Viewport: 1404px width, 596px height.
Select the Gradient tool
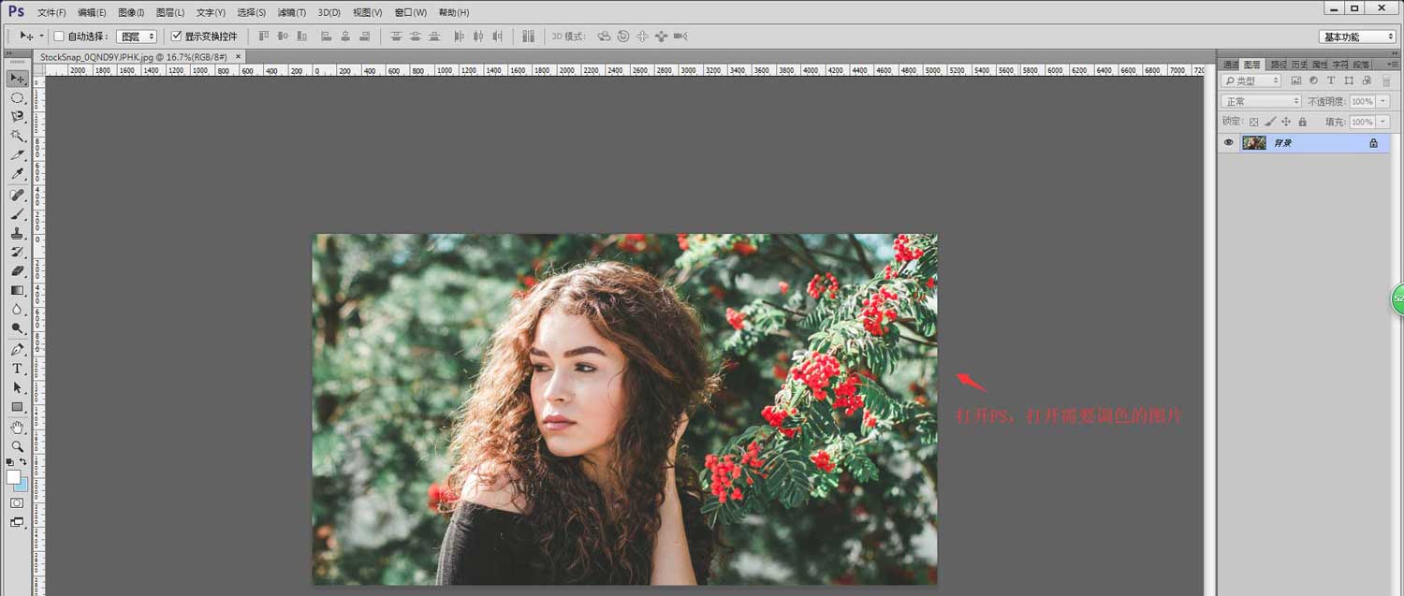17,290
